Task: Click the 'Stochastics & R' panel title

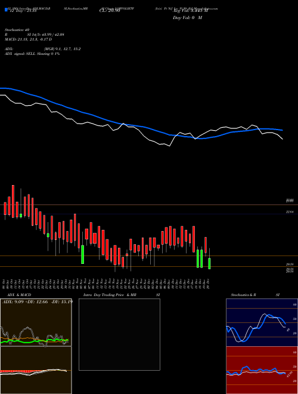Action: click(x=243, y=295)
